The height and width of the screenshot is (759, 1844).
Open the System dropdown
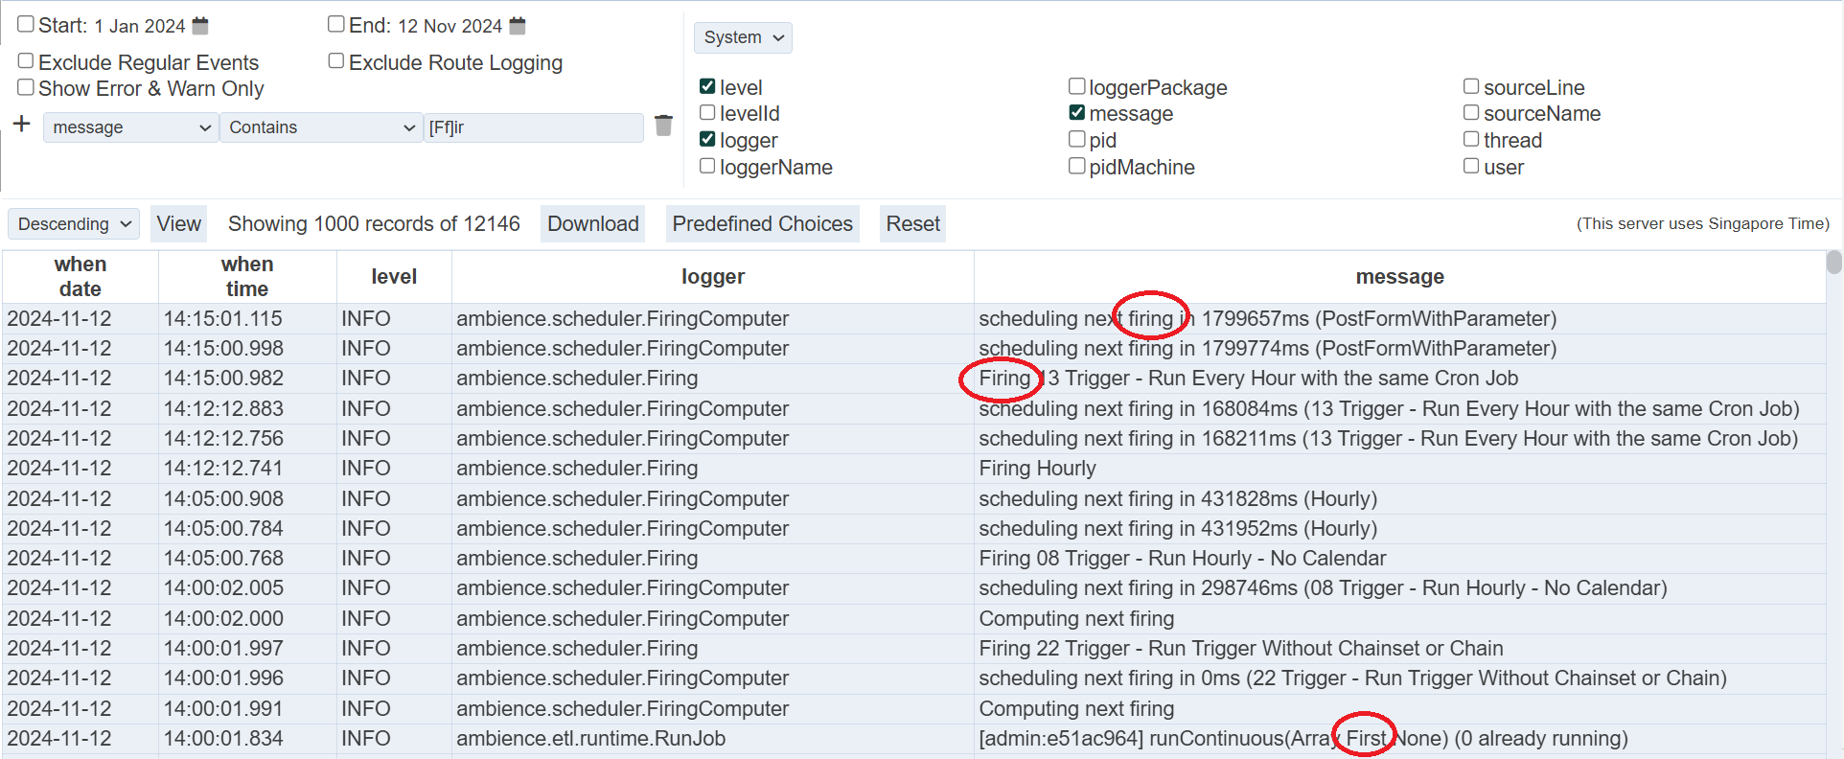click(743, 37)
